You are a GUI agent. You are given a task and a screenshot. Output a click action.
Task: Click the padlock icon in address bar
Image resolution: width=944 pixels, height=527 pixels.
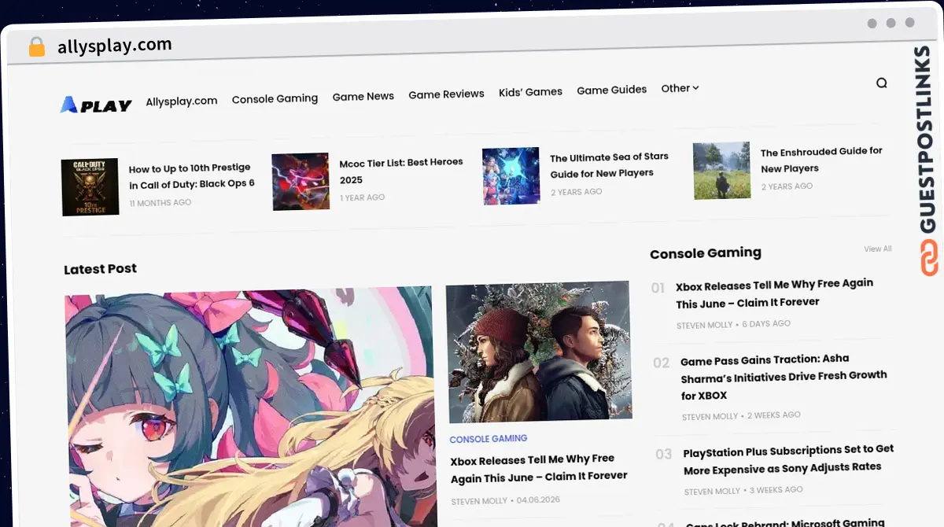pyautogui.click(x=36, y=47)
